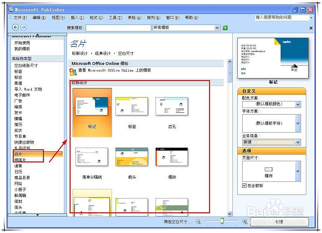This screenshot has height=233, width=322.
Task: Jump to the 经典设计 section link
Action: [x=103, y=53]
